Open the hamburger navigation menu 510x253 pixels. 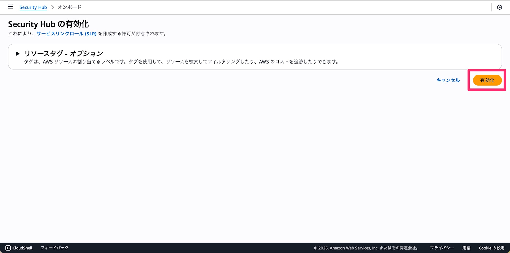click(x=10, y=7)
